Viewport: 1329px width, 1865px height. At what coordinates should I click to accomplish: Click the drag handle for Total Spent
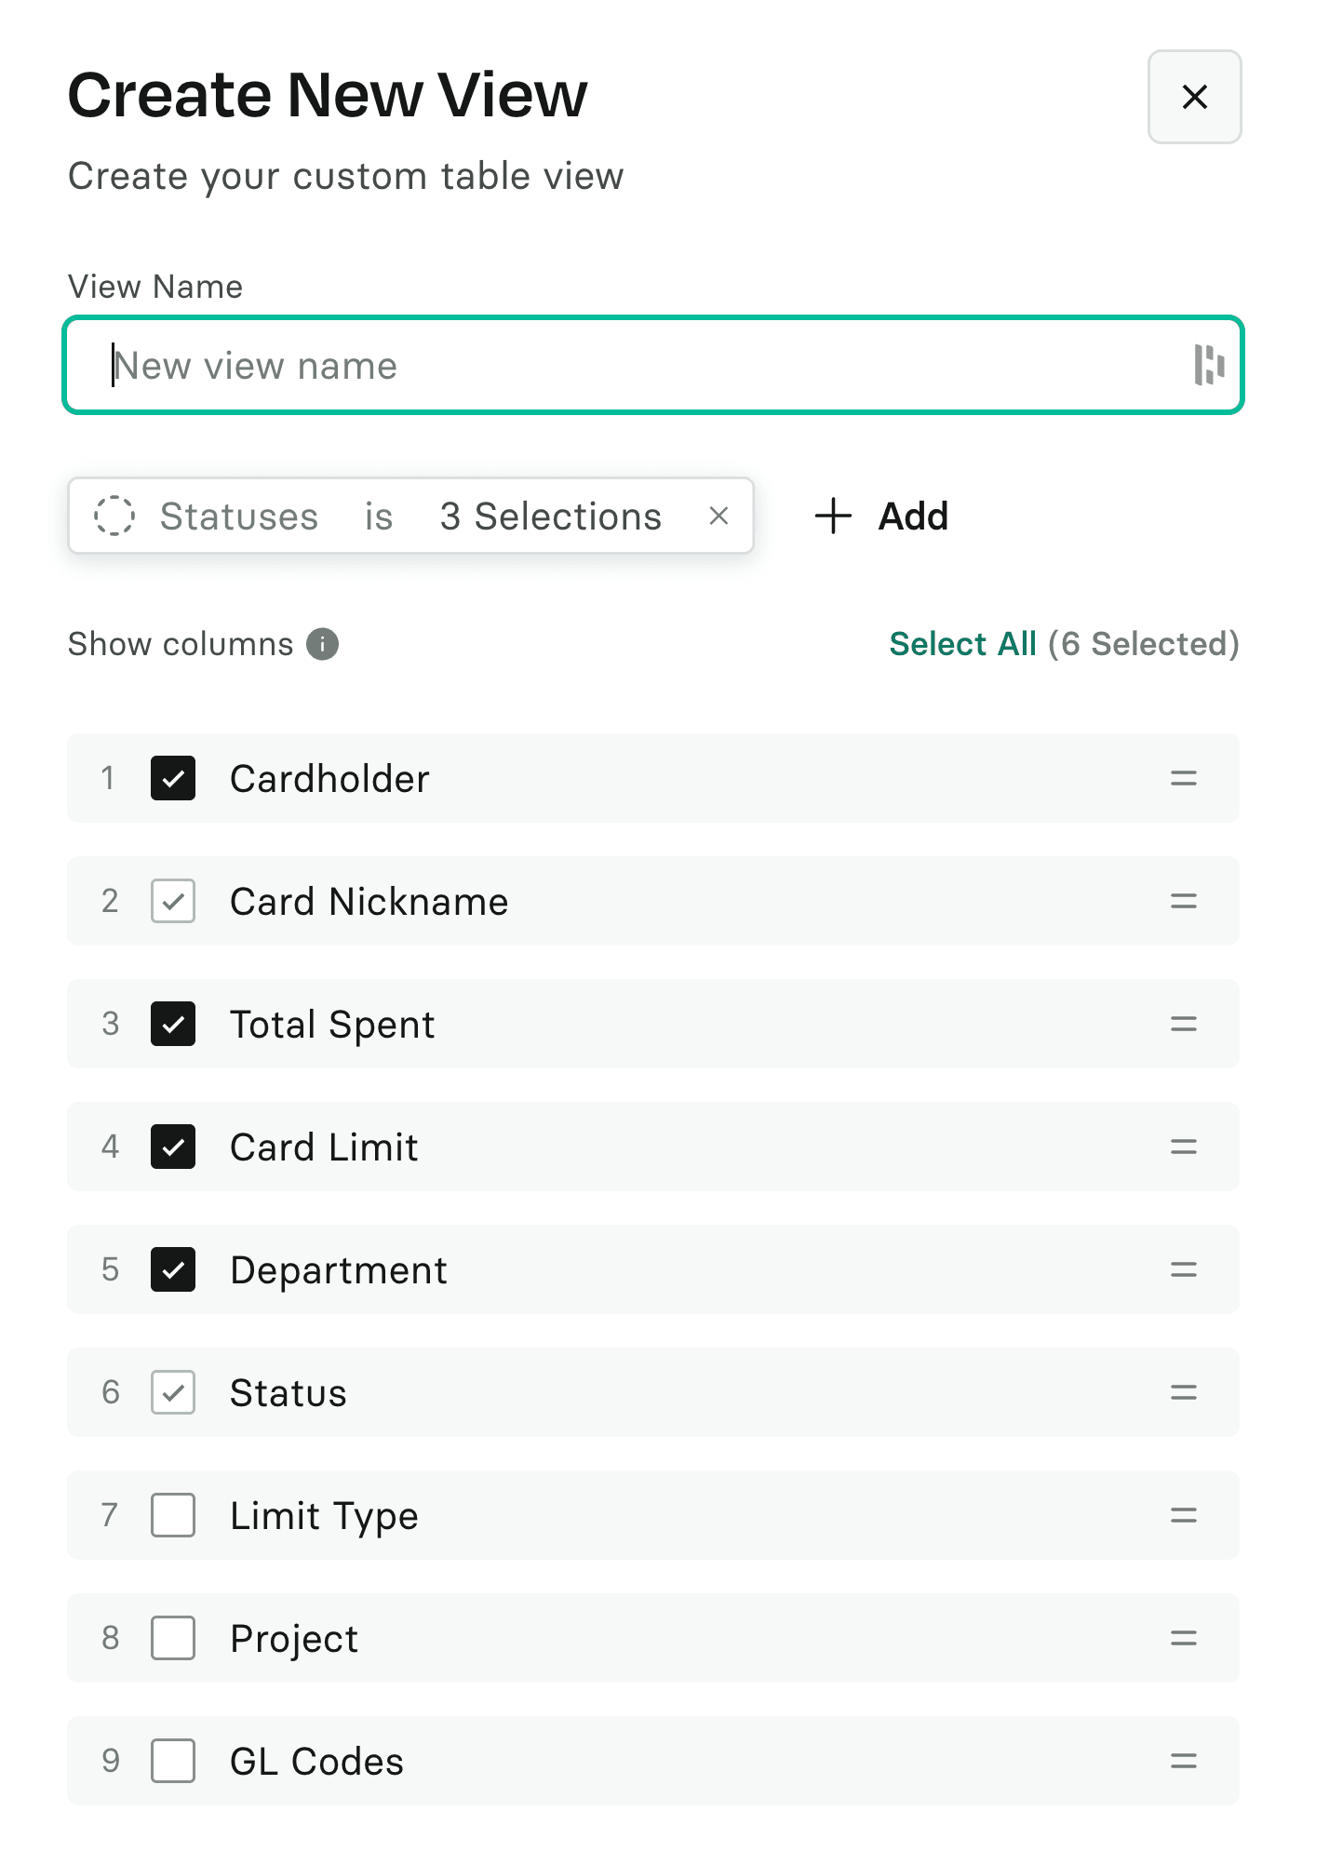(1183, 1024)
